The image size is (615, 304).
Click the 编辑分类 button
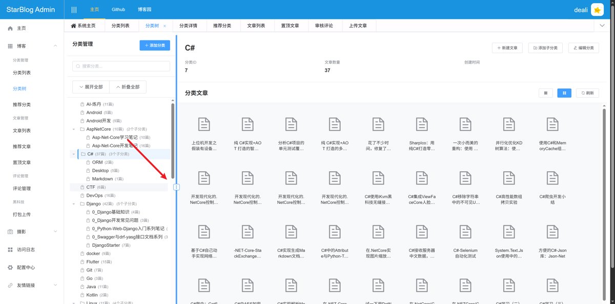coord(584,48)
